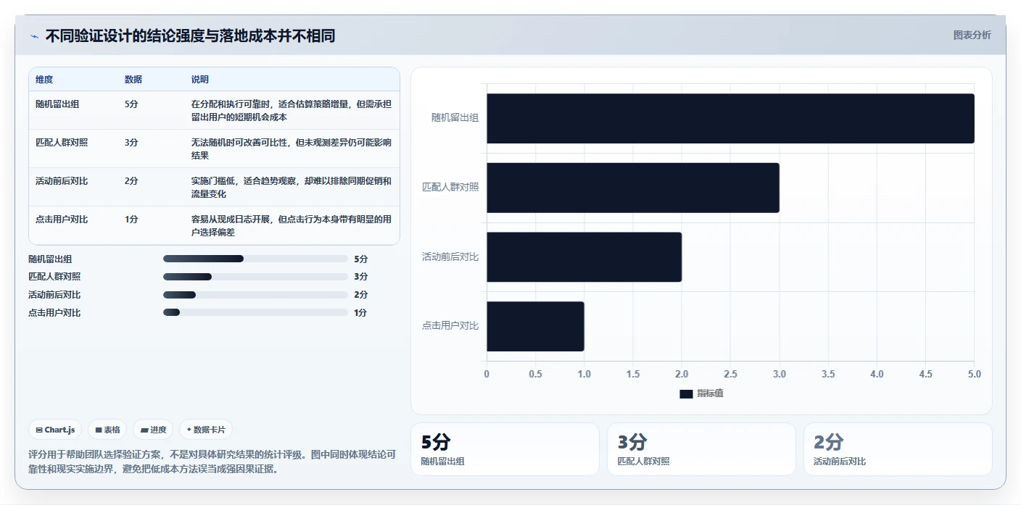Click description starting 在分配和执行可靠时
The height and width of the screenshot is (505, 1021).
point(292,110)
